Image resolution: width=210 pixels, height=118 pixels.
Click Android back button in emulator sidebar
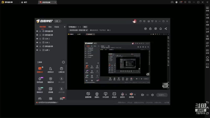(x=207, y=102)
